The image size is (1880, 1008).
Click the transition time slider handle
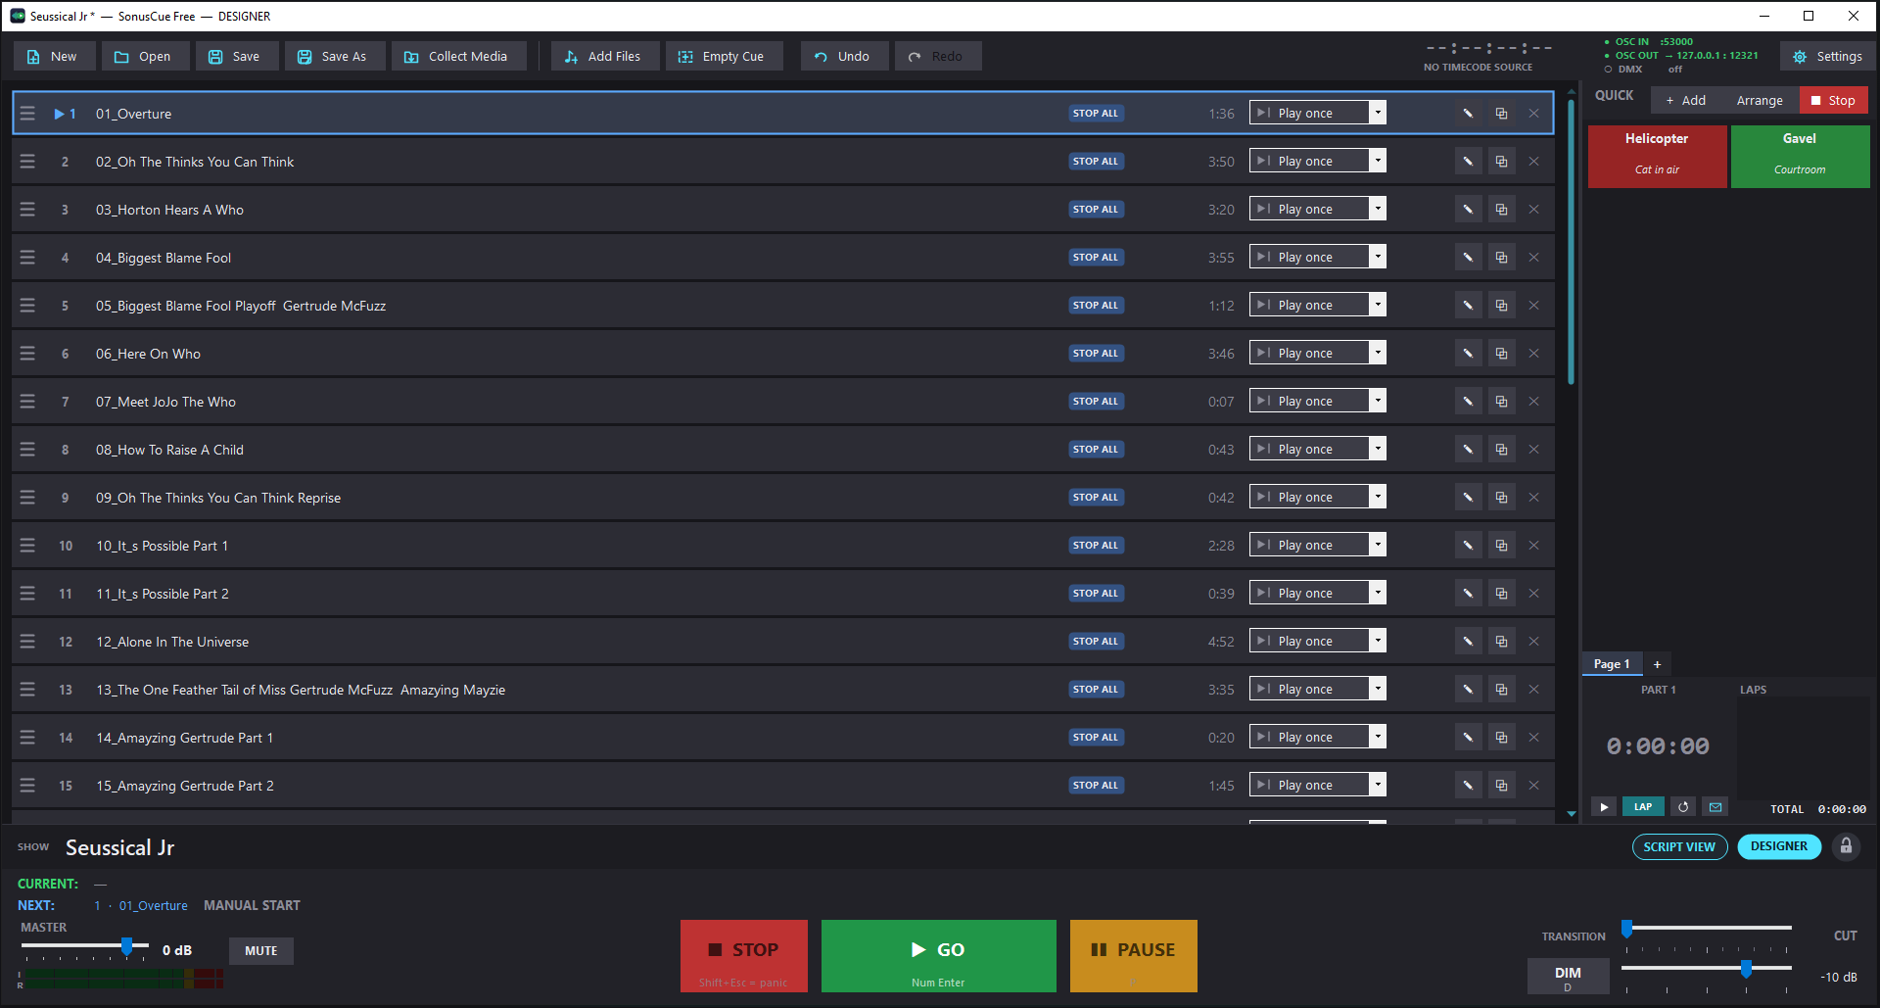point(1626,928)
